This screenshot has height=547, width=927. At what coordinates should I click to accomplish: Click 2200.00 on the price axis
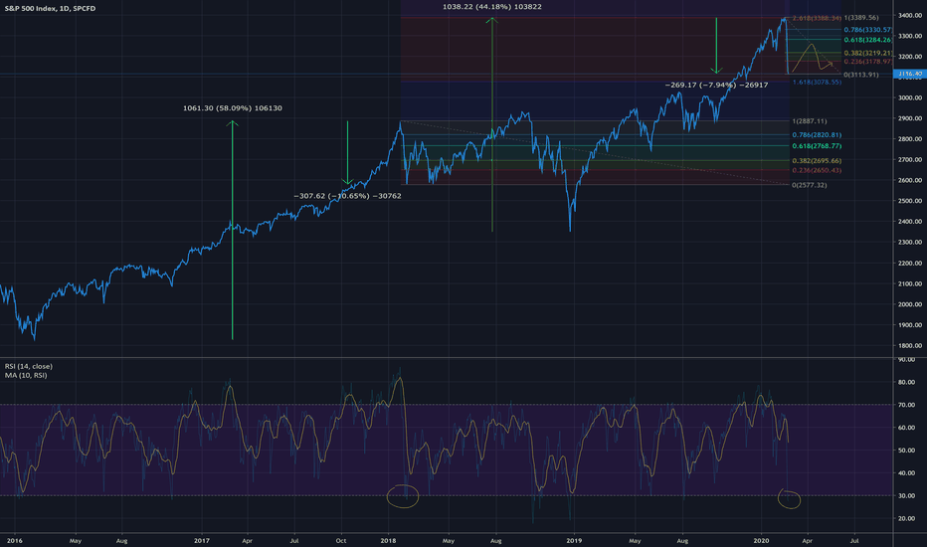coord(910,264)
